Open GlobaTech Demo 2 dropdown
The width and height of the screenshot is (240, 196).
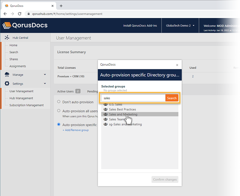pyautogui.click(x=180, y=26)
